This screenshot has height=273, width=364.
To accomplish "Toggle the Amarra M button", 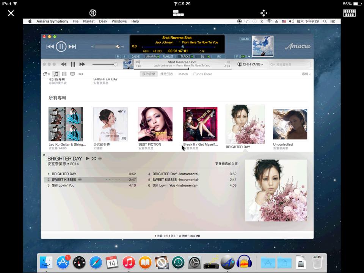I will coord(118,56).
